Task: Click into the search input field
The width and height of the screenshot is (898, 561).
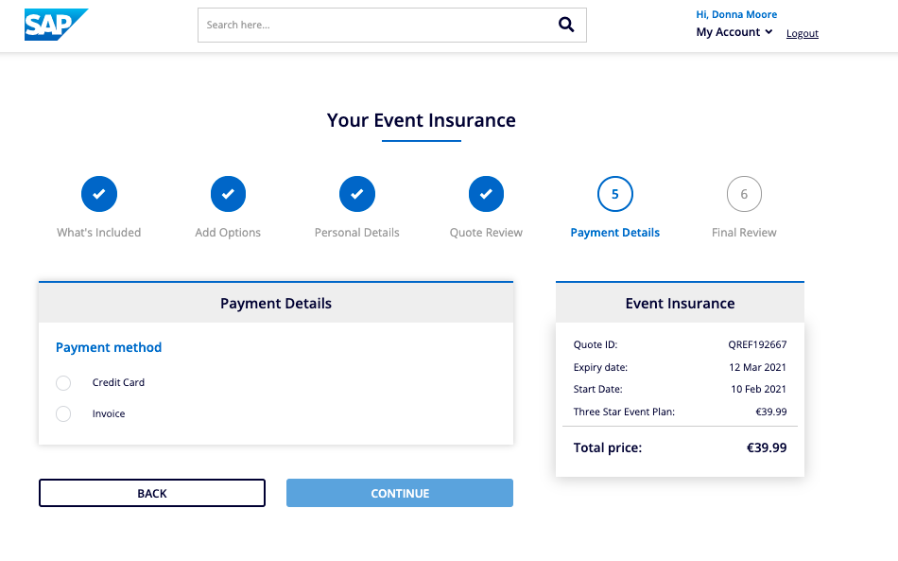Action: 373,26
